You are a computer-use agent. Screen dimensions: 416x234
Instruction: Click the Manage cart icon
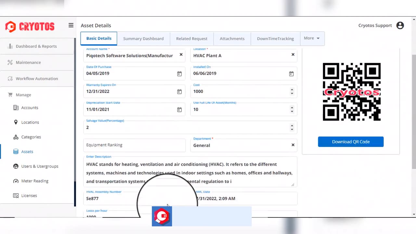(10, 95)
